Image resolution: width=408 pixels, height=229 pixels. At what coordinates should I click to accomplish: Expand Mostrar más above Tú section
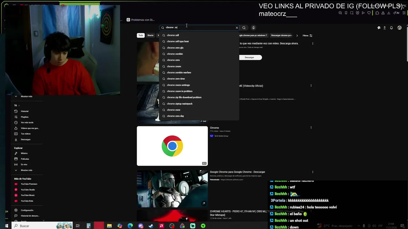[26, 96]
